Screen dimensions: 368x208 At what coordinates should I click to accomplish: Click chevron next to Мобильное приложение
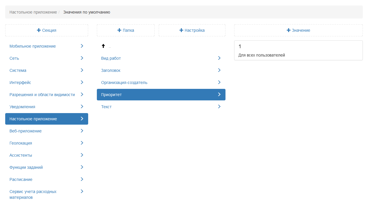click(82, 46)
